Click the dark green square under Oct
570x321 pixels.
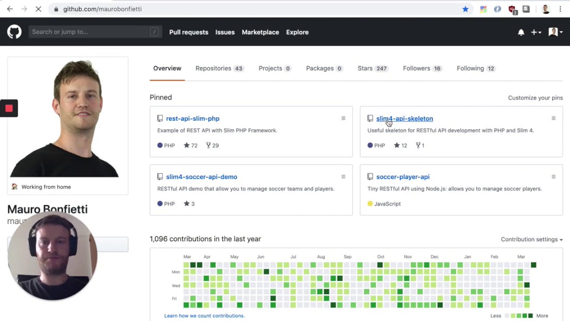(380, 265)
